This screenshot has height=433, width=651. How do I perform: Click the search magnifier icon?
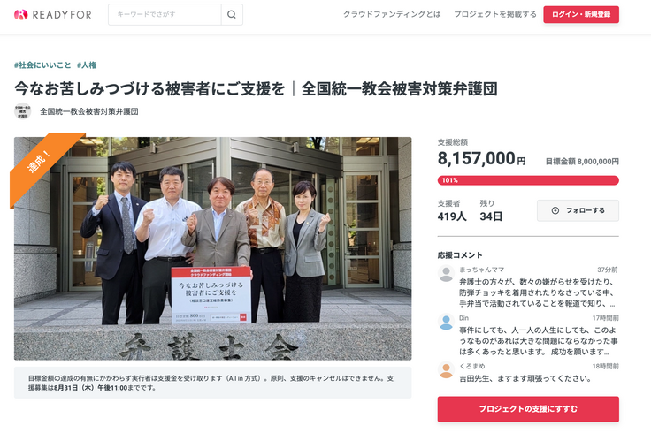[232, 14]
